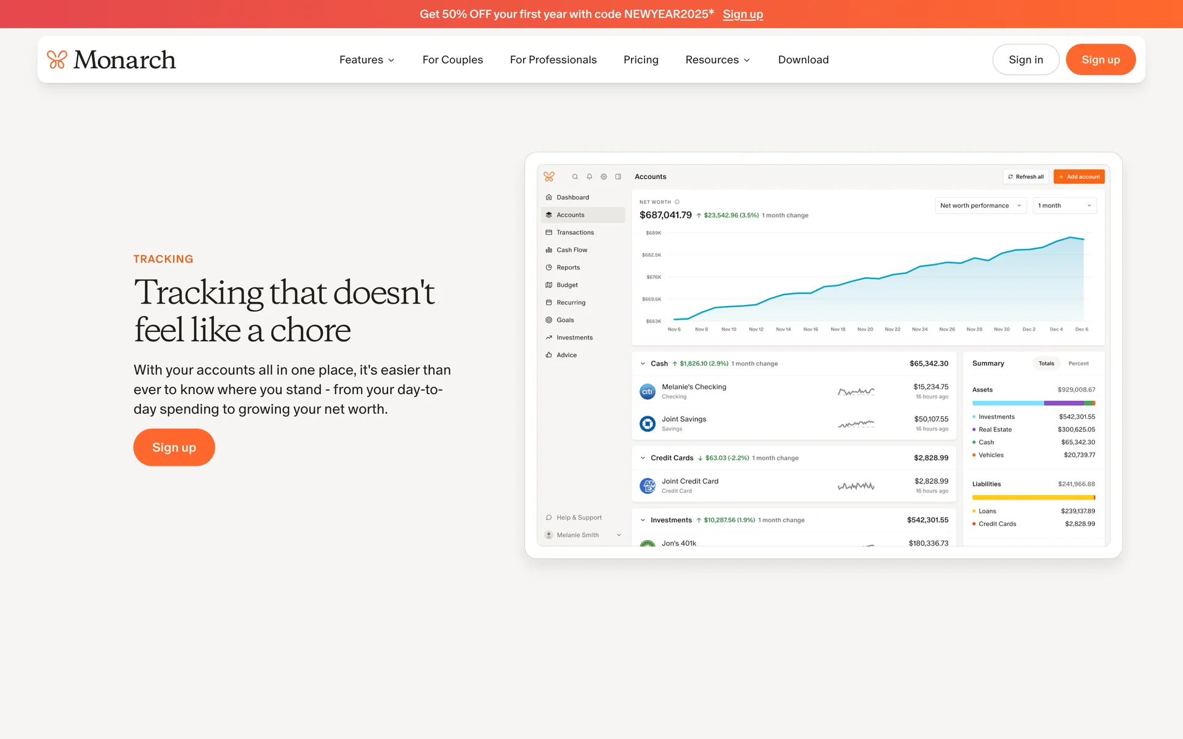Click the search icon in dashboard toolbar
The width and height of the screenshot is (1183, 739).
click(x=575, y=177)
